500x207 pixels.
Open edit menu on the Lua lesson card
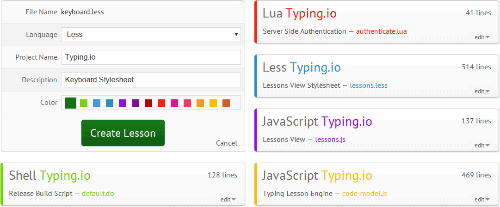click(x=482, y=37)
